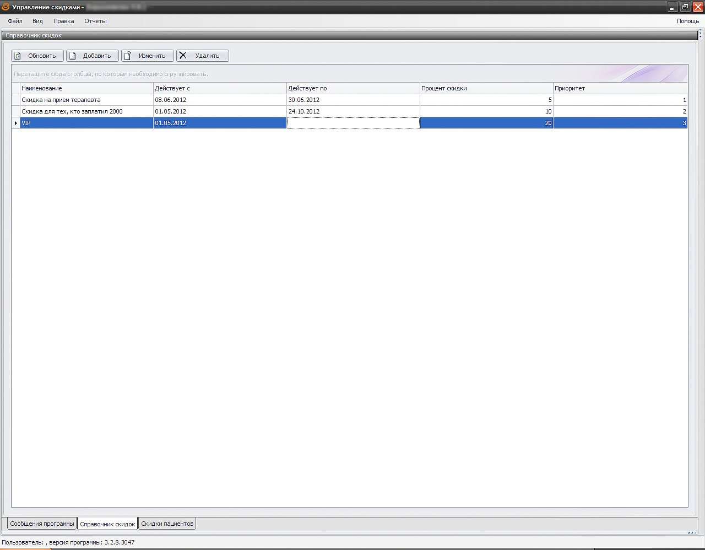Open the Файл menu
Viewport: 705px width, 550px height.
point(15,21)
